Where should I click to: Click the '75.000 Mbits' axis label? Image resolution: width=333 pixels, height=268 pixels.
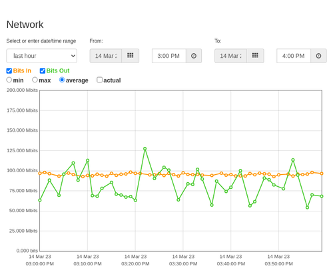point(23,191)
